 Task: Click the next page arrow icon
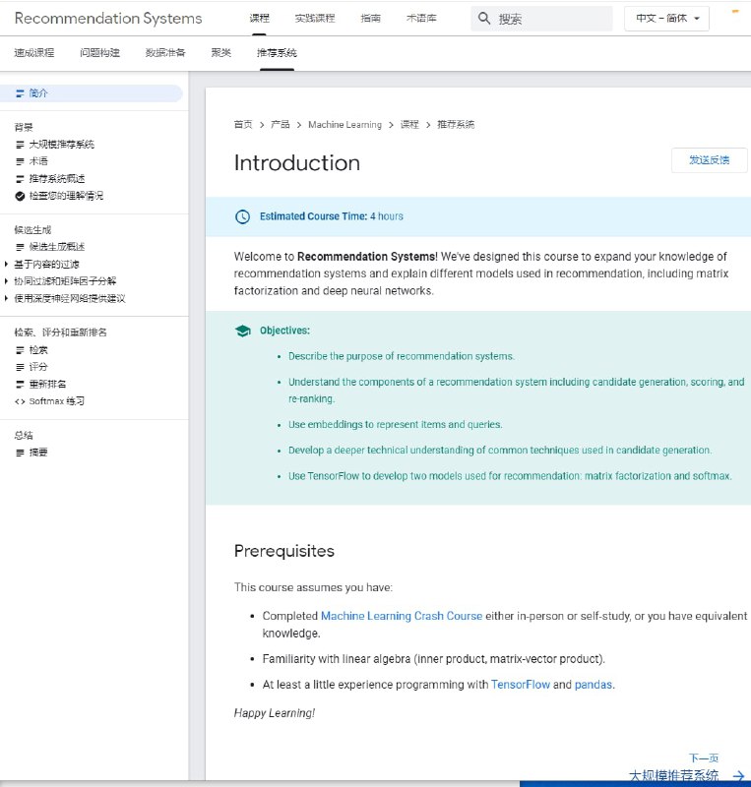[x=738, y=776]
